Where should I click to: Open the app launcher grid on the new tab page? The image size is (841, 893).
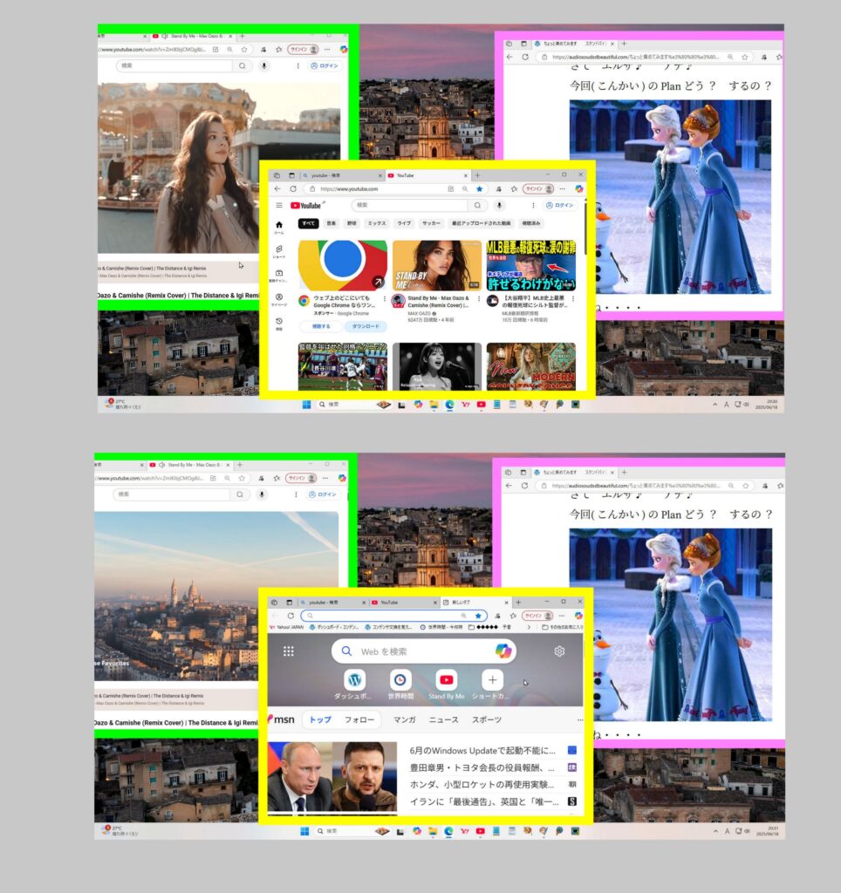pyautogui.click(x=288, y=651)
